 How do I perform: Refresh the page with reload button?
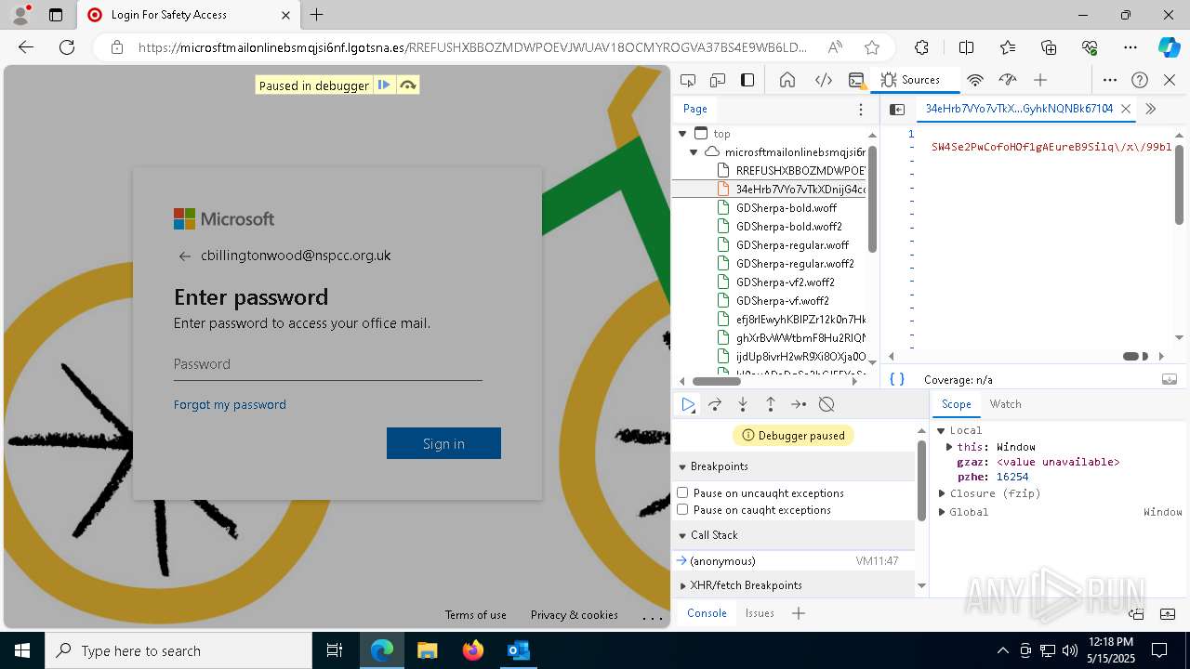pyautogui.click(x=67, y=47)
